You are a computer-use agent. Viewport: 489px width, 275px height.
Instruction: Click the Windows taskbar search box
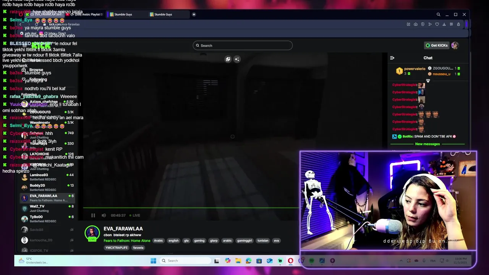pos(185,260)
